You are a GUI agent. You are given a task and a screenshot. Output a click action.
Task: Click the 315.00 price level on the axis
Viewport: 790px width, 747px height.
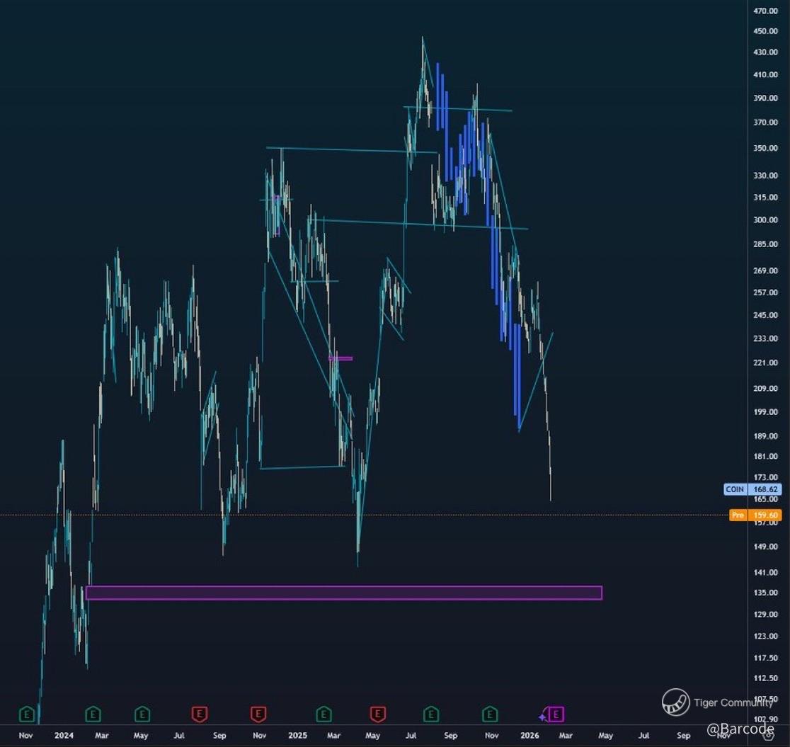pyautogui.click(x=766, y=197)
